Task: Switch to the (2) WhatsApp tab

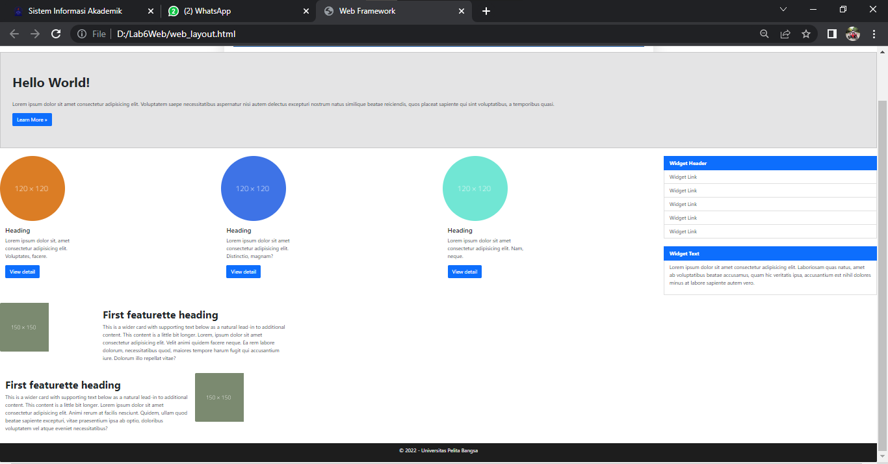Action: click(x=238, y=11)
